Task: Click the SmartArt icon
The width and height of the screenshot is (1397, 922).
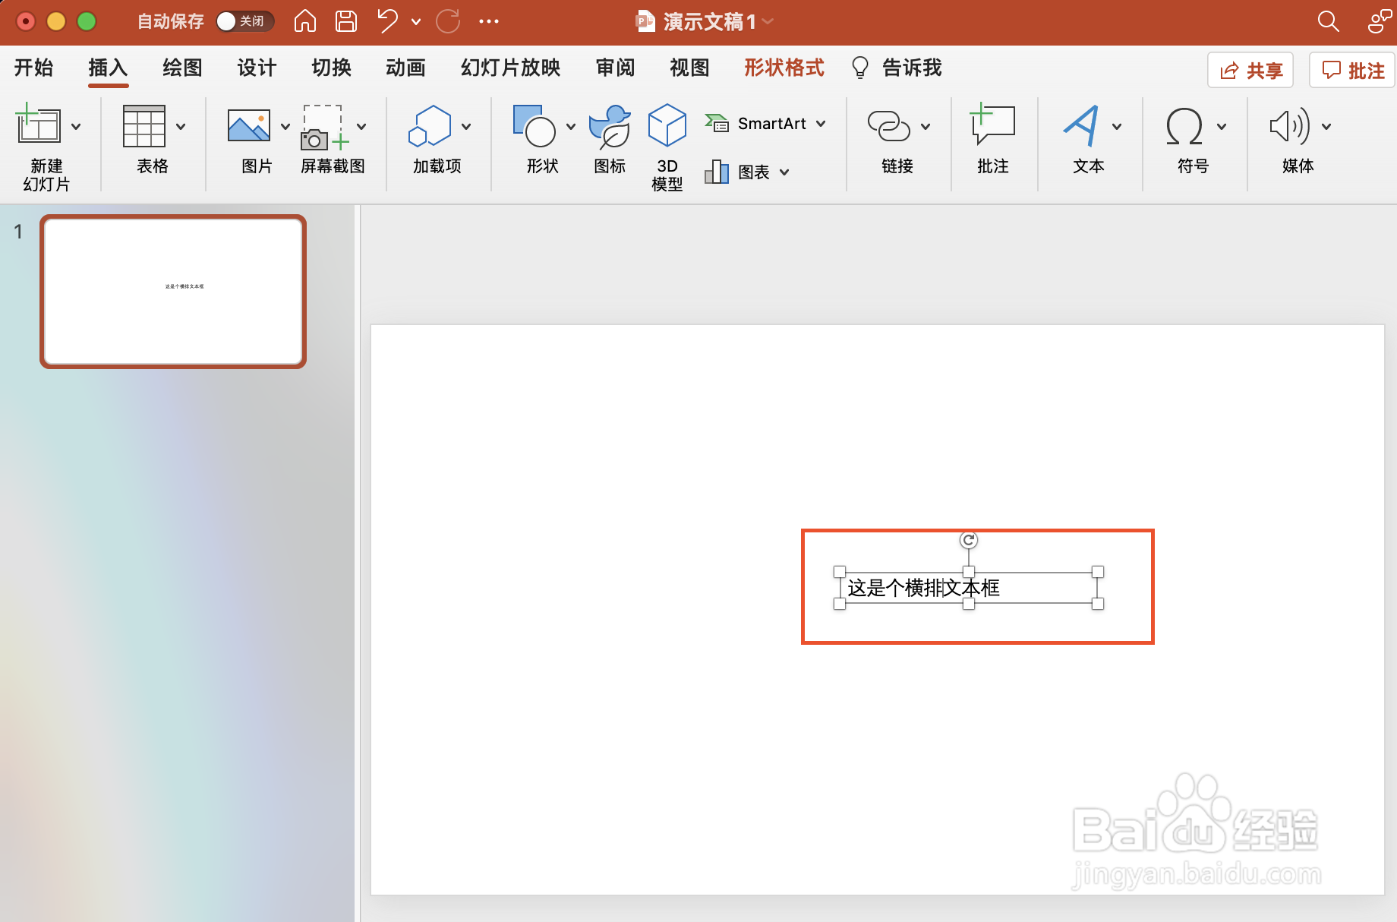Action: click(717, 123)
